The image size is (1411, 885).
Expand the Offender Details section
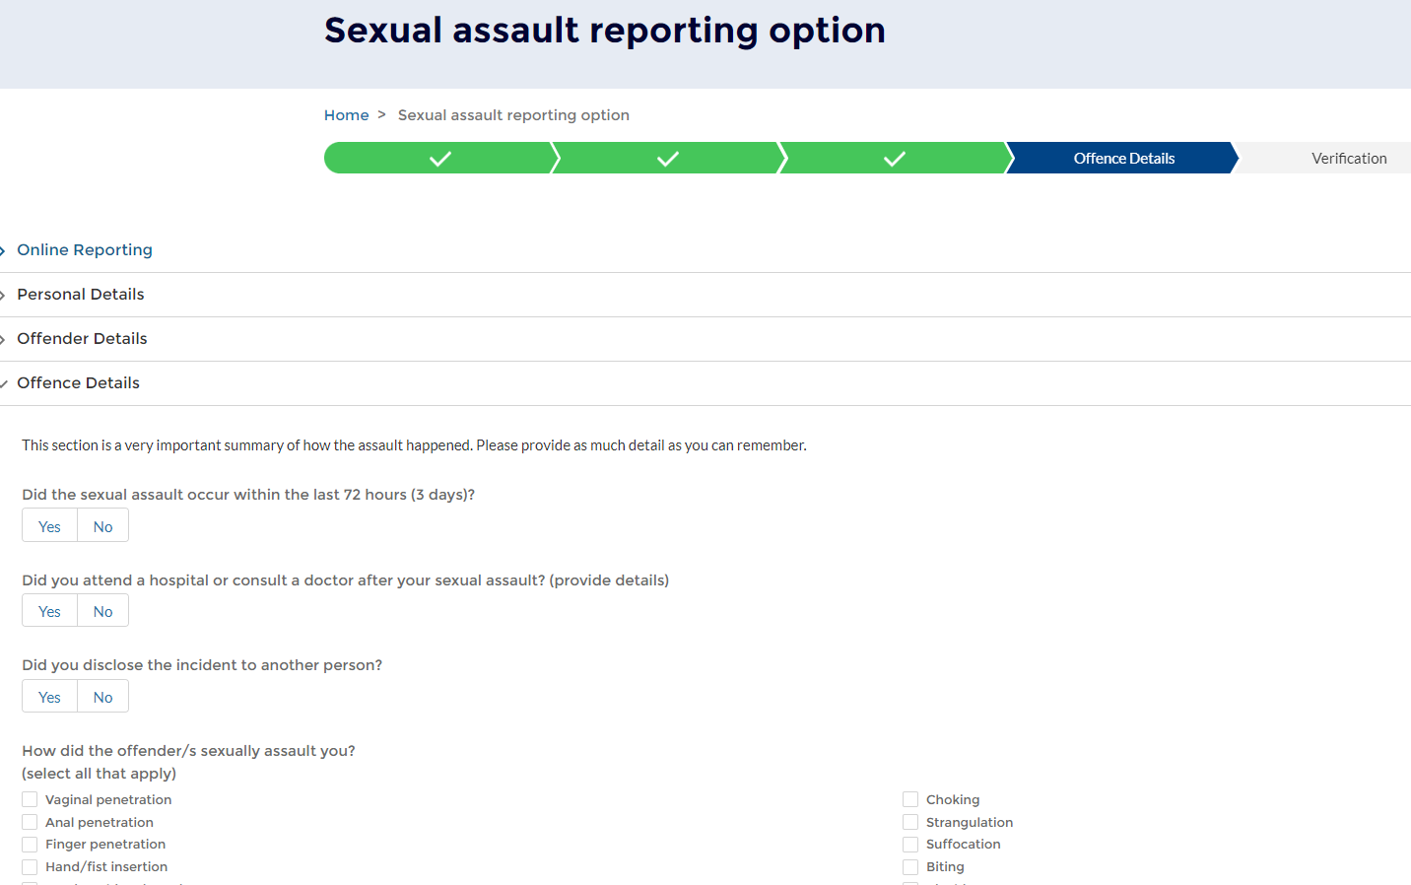82,338
